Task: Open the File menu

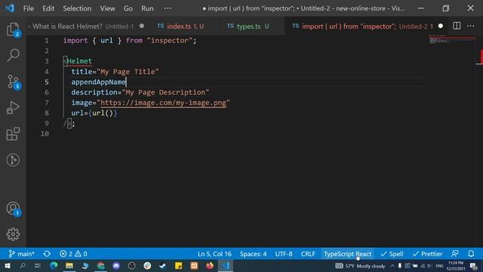Action: 29,8
